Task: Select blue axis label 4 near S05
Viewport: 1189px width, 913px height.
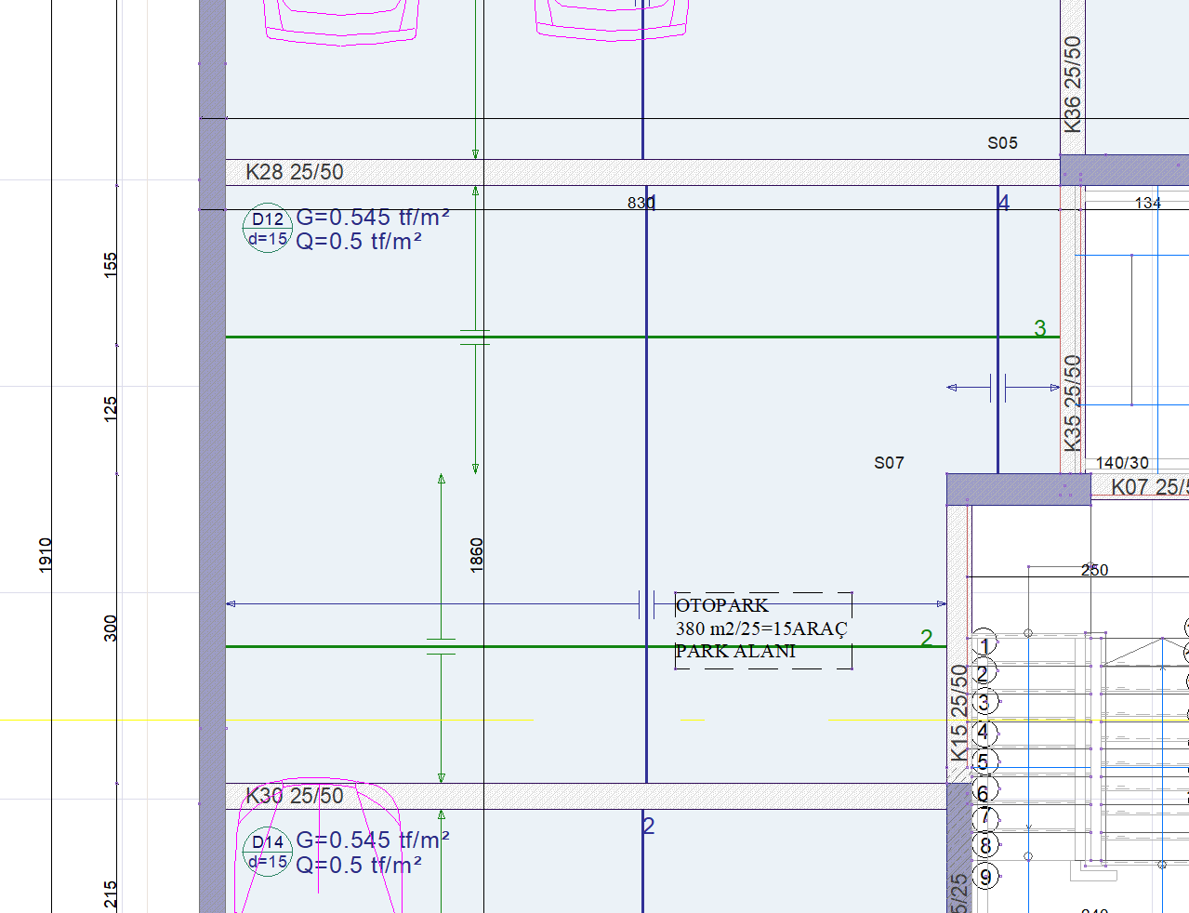Action: point(1003,203)
